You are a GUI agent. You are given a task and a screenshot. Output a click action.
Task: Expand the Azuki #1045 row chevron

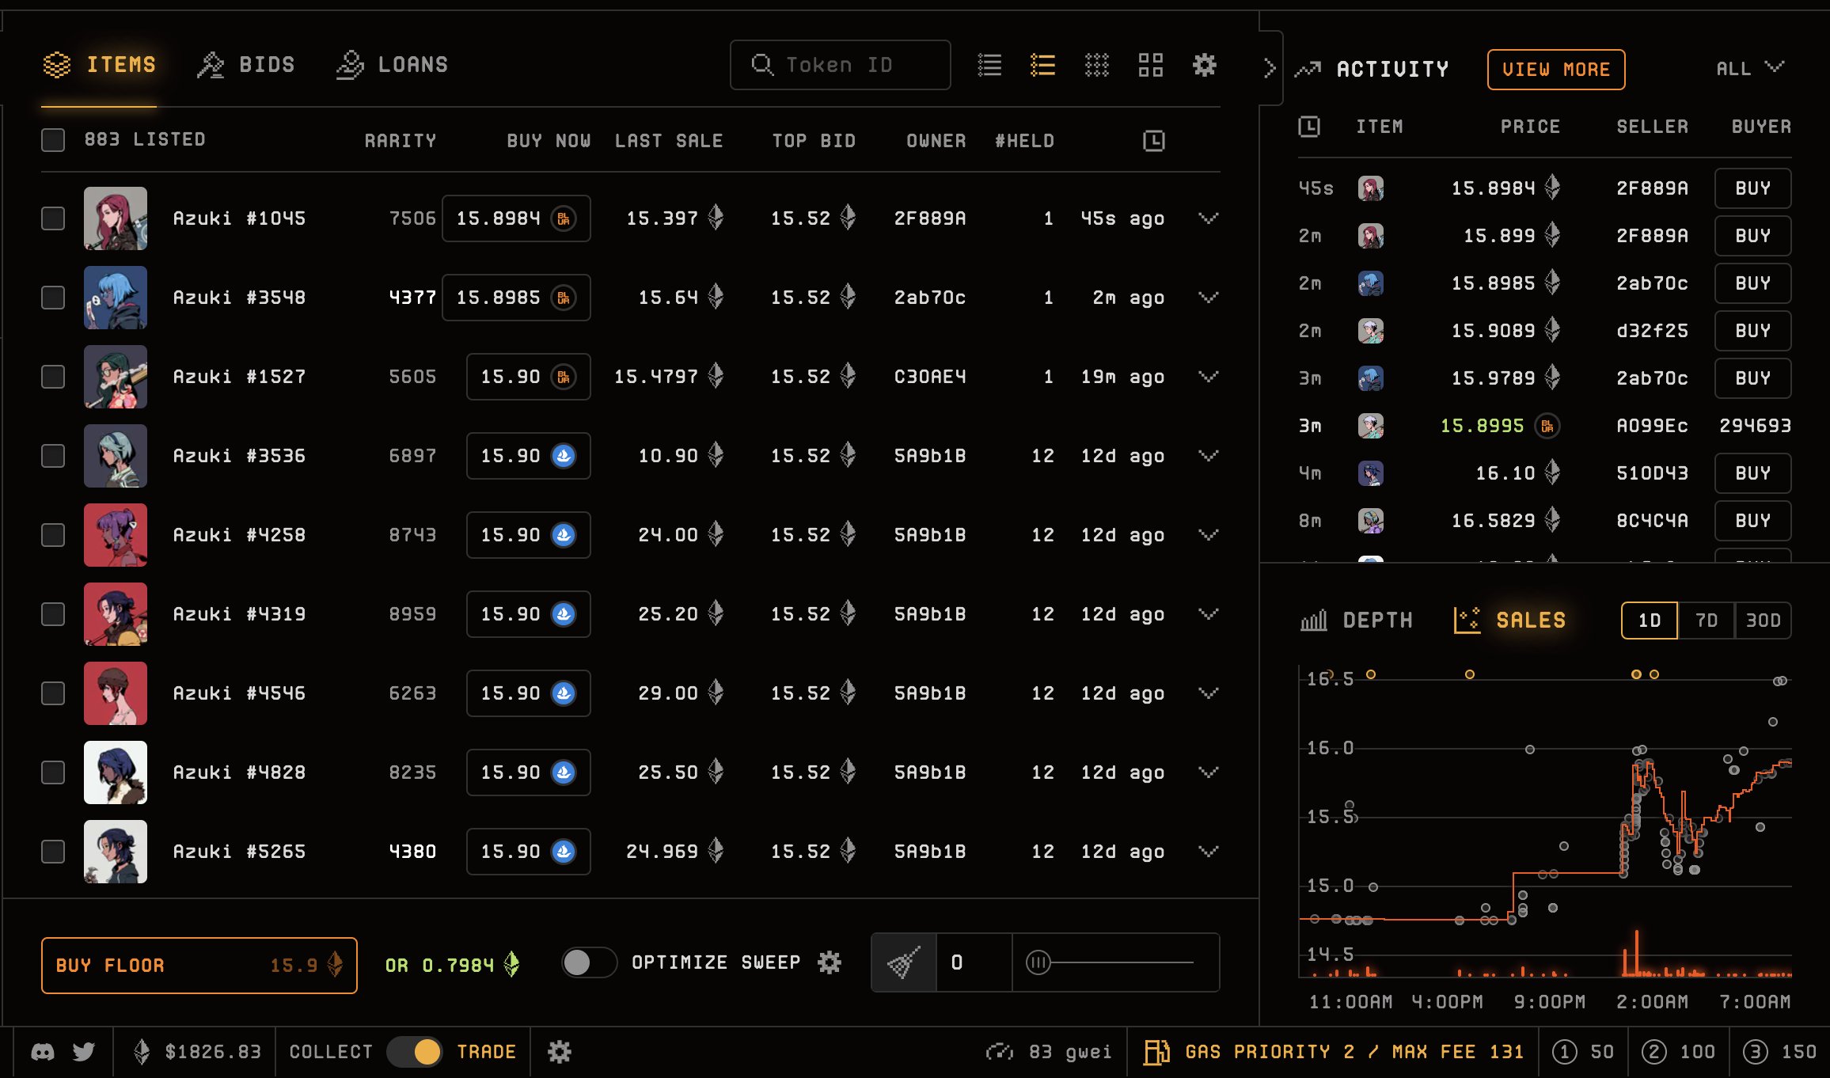coord(1209,218)
